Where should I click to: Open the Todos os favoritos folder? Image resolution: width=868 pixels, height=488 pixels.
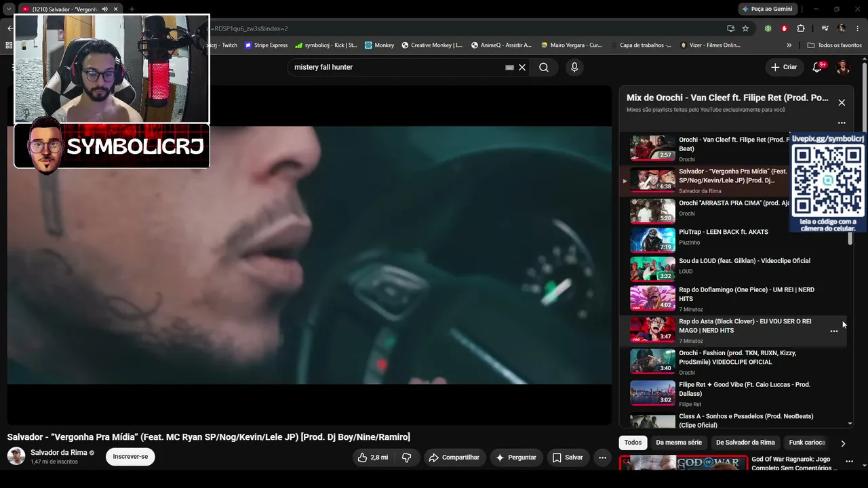click(x=835, y=45)
